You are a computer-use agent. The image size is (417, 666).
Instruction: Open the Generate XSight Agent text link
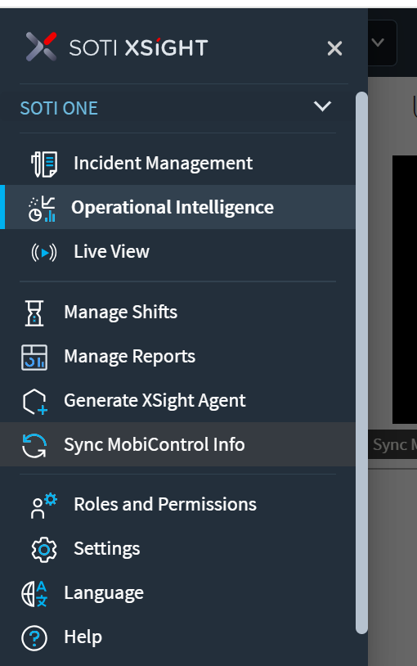tap(155, 401)
